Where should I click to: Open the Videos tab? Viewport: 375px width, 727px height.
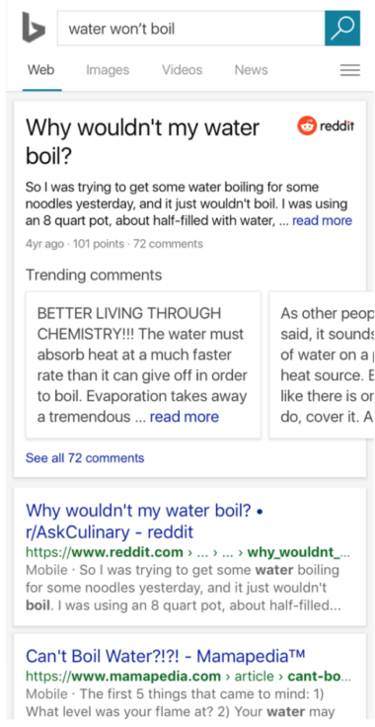(182, 70)
